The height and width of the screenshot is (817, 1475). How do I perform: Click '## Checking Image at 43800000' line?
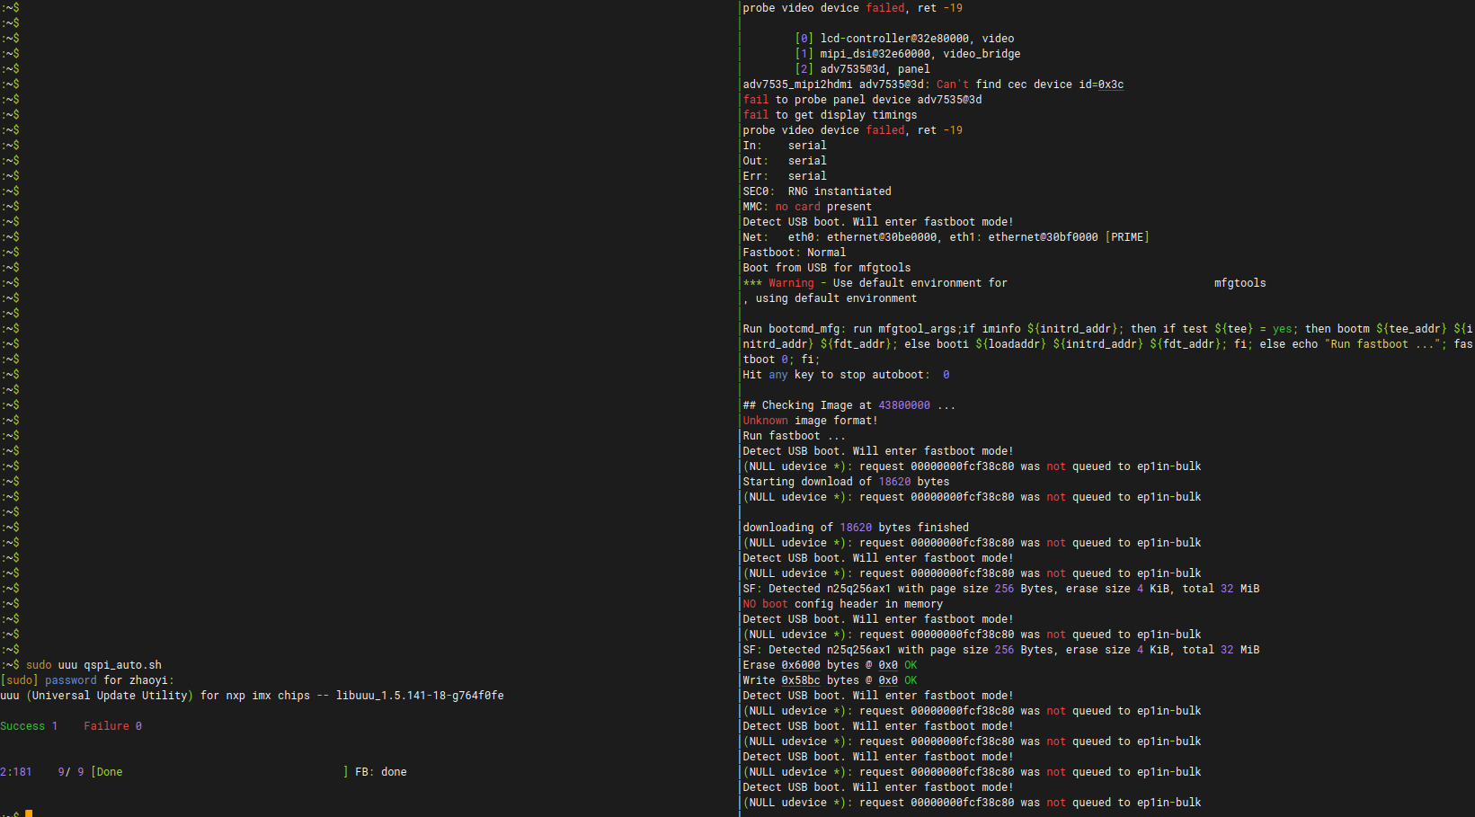point(849,405)
